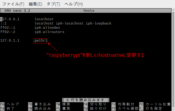Screen dimensions: 175x111
Task: Open the タブ(T) menu
Action: click(x=54, y=4)
